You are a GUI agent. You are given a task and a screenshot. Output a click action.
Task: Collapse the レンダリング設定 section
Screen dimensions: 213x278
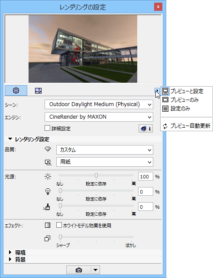(x=10, y=139)
